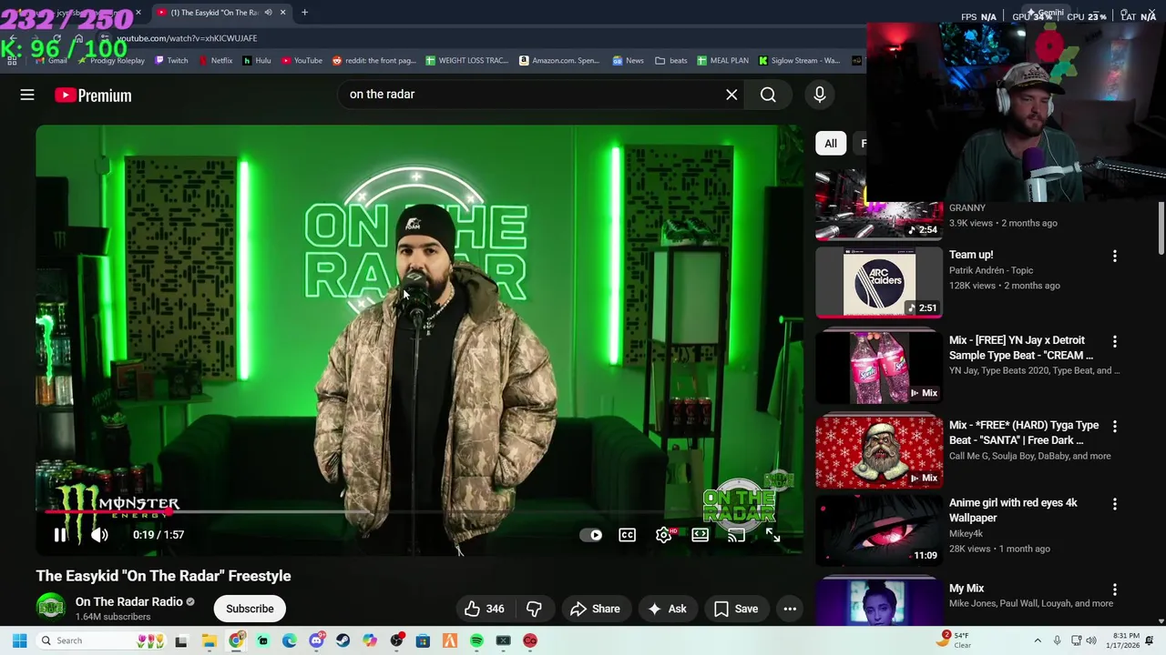Open the Twitch bookmark
Screen dimensions: 1166x655
(171, 61)
